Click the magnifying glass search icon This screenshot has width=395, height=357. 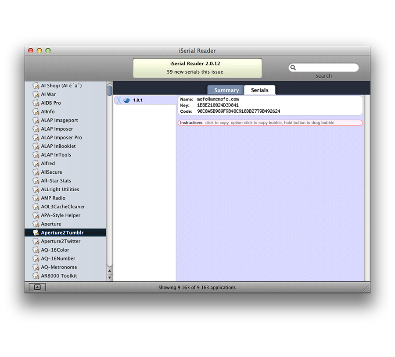(293, 68)
